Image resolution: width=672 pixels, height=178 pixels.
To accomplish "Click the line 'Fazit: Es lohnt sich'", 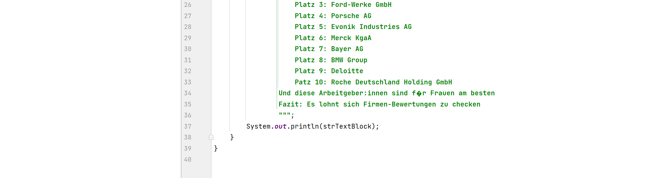I will 379,105.
